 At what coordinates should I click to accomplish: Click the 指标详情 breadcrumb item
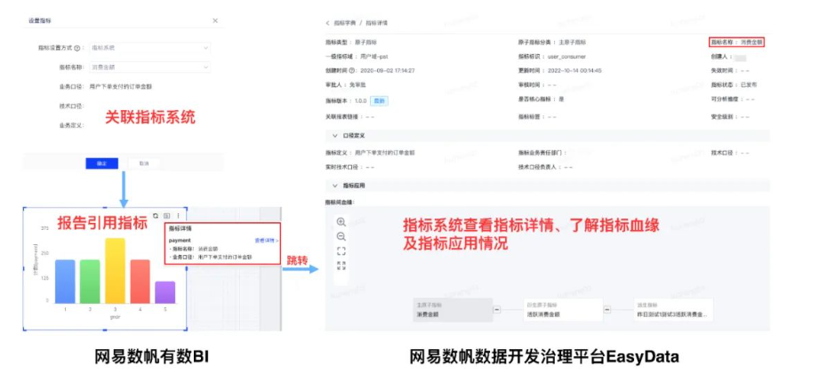click(376, 23)
